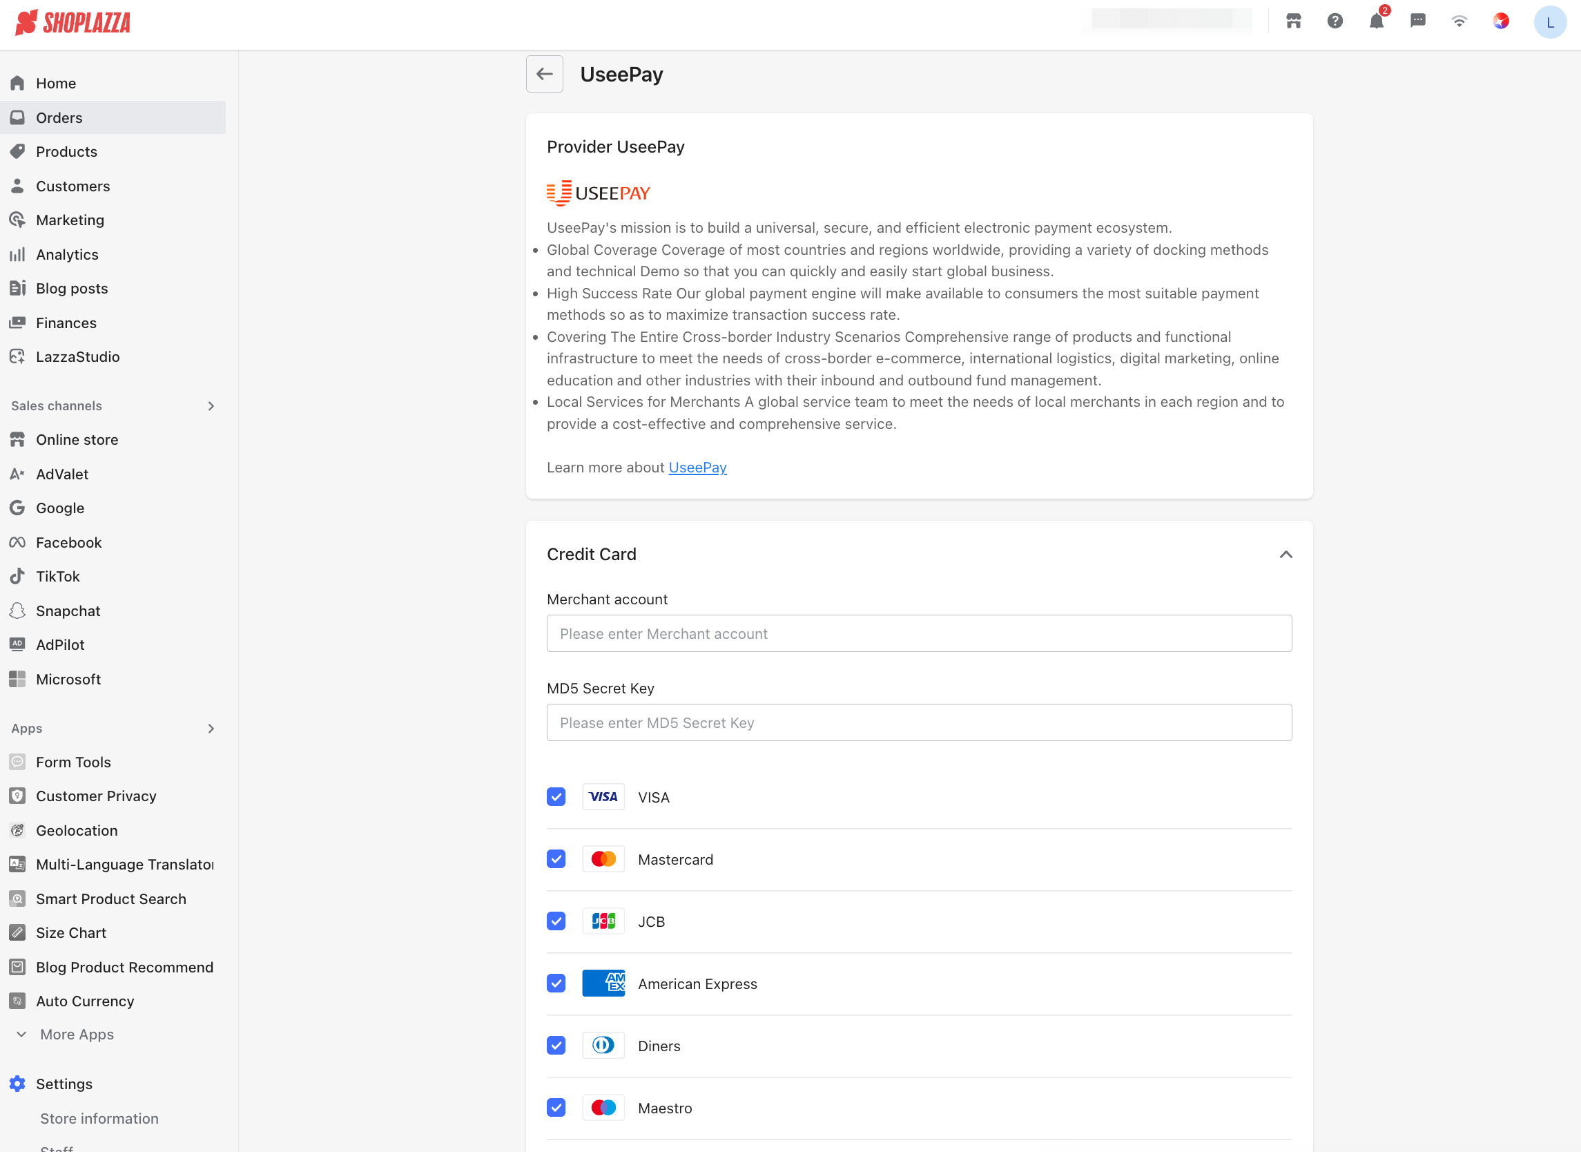Click the AdValet icon
1581x1152 pixels.
(x=17, y=474)
